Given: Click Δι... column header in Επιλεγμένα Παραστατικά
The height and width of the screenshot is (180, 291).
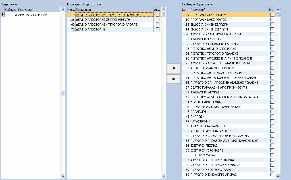Looking at the screenshot, I should tap(157, 9).
